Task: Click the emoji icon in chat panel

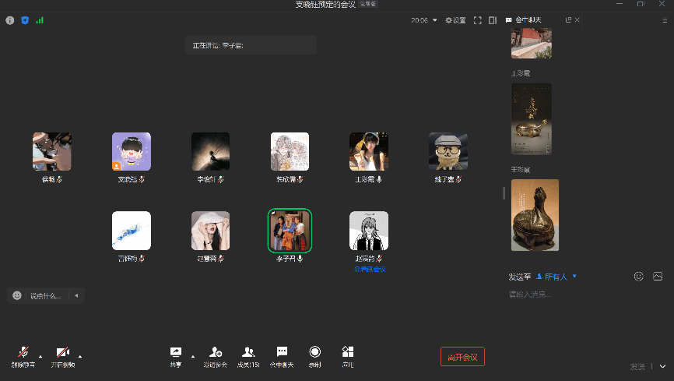Action: (x=639, y=276)
